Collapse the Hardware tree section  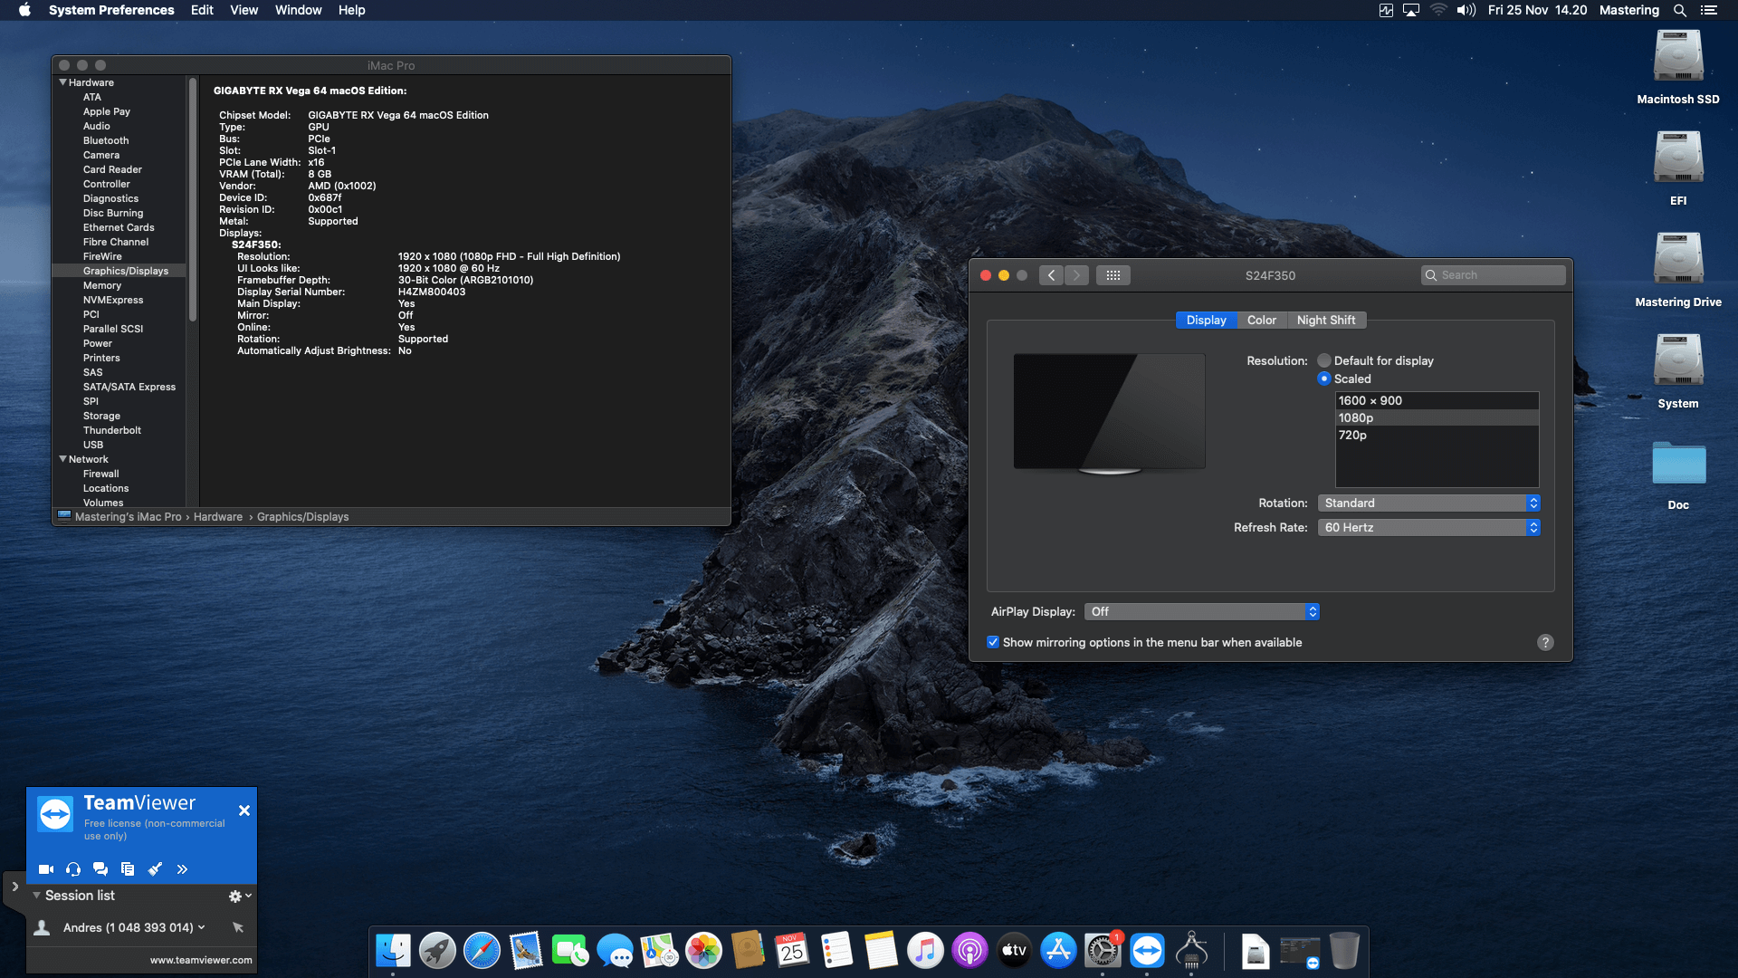(x=62, y=82)
